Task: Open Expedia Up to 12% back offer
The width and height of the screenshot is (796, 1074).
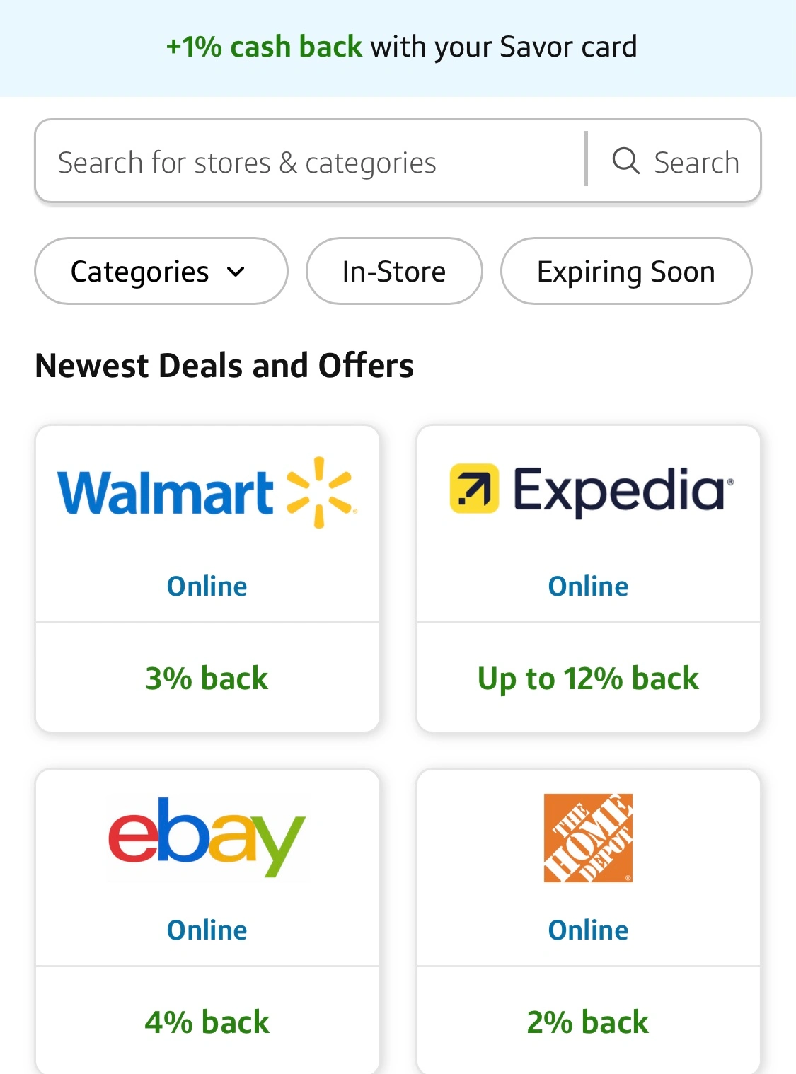Action: [x=588, y=678]
